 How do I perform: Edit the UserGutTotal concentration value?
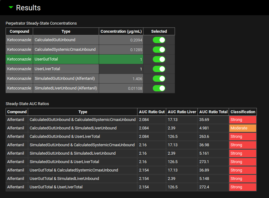point(121,59)
